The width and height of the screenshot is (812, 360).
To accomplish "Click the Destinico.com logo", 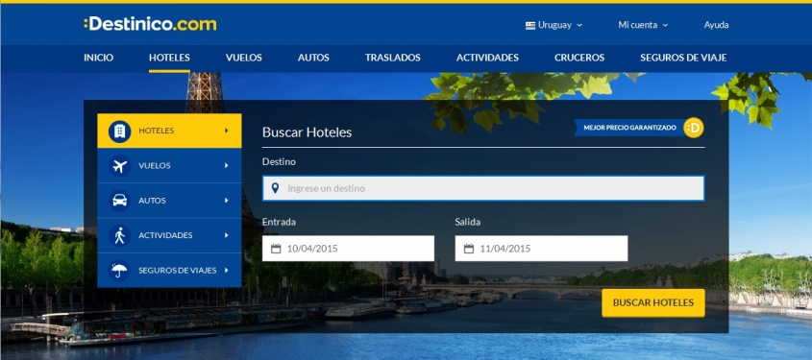I will pyautogui.click(x=150, y=24).
